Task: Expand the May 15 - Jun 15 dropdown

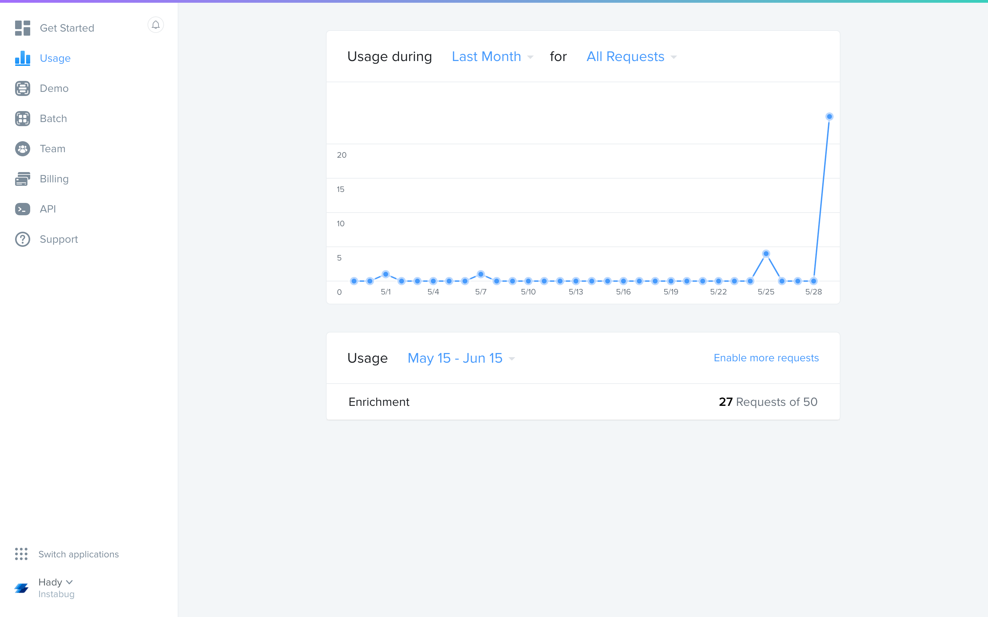Action: 461,358
